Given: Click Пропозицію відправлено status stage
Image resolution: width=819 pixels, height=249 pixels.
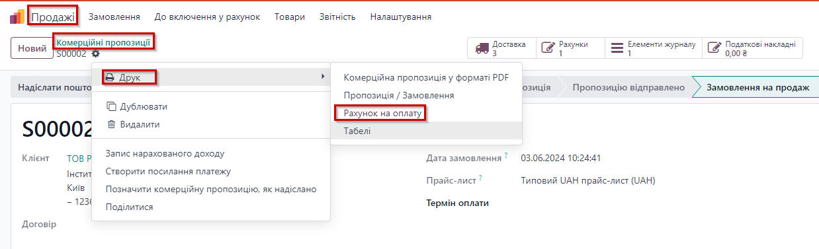Looking at the screenshot, I should point(628,87).
